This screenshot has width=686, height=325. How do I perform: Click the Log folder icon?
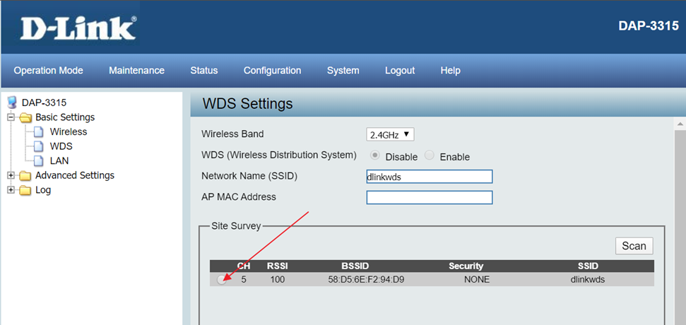coord(25,190)
